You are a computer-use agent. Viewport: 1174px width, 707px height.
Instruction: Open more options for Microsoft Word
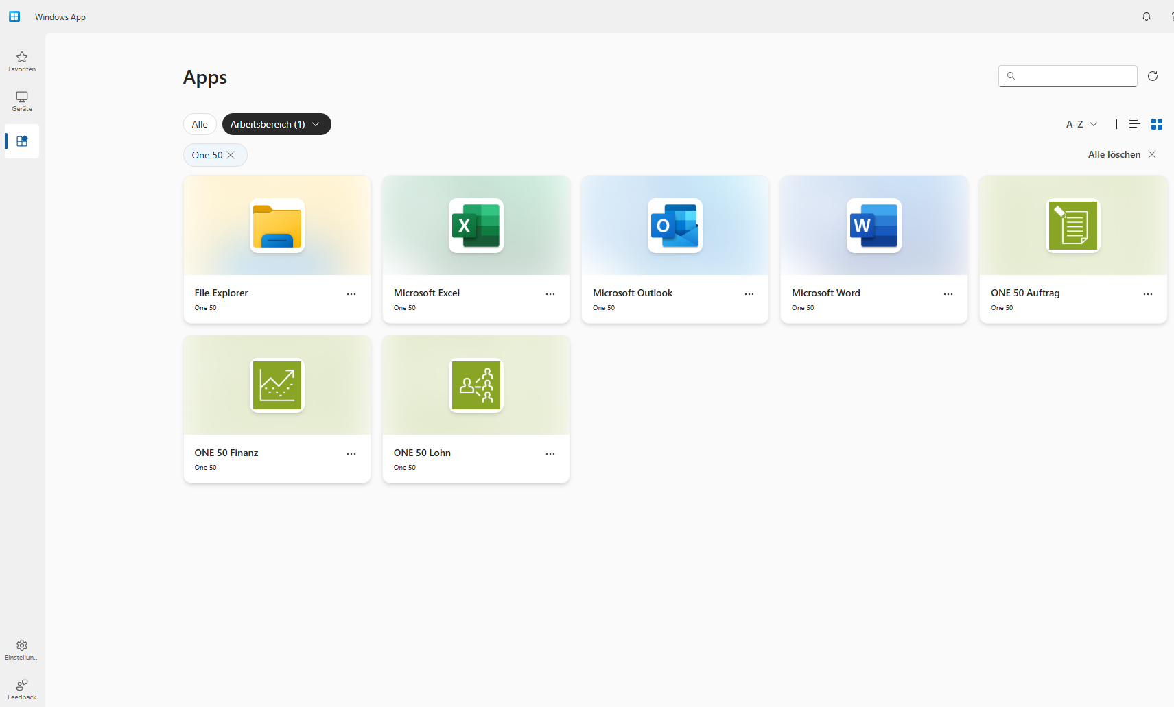pyautogui.click(x=948, y=294)
